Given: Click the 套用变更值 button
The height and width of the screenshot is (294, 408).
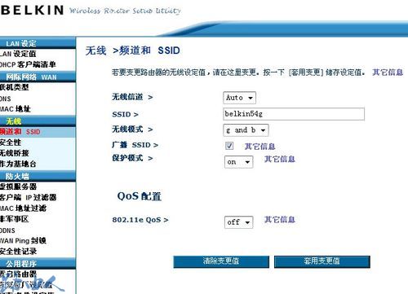Looking at the screenshot, I should [x=322, y=261].
